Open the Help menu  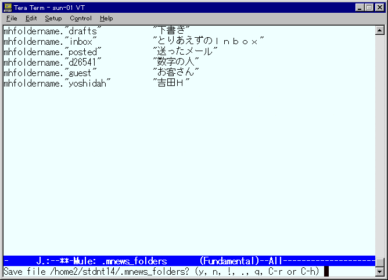(106, 19)
